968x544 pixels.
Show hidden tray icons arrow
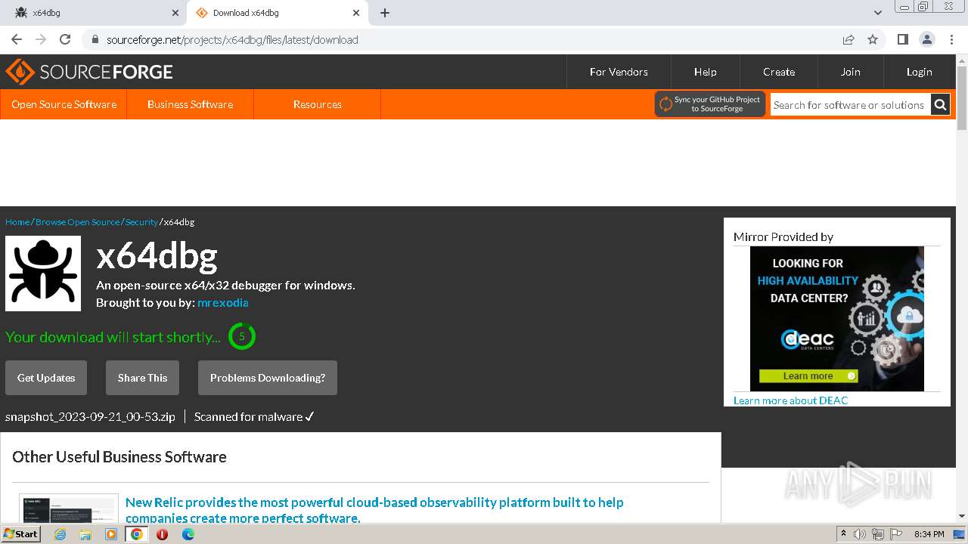(x=844, y=534)
